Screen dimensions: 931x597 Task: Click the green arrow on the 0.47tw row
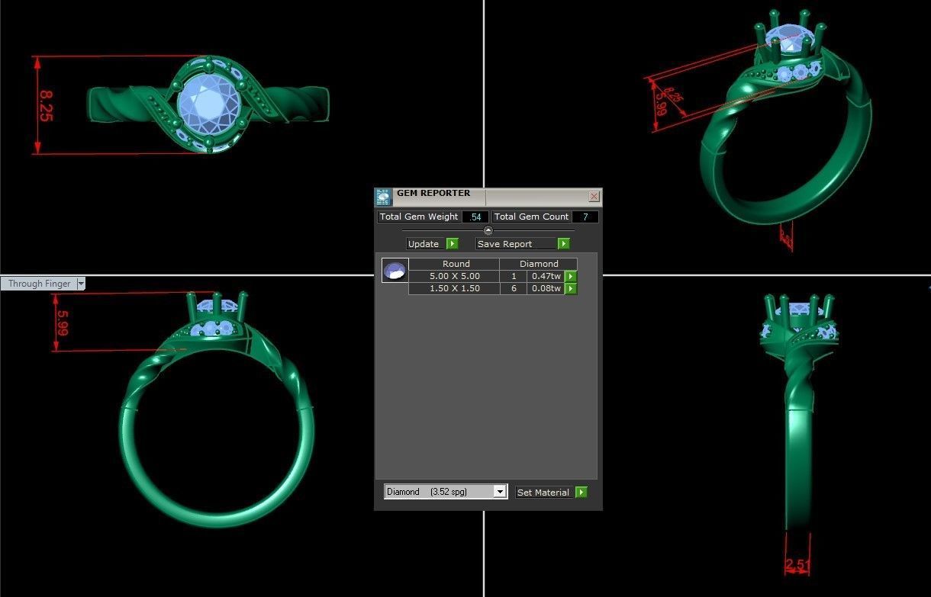click(570, 277)
